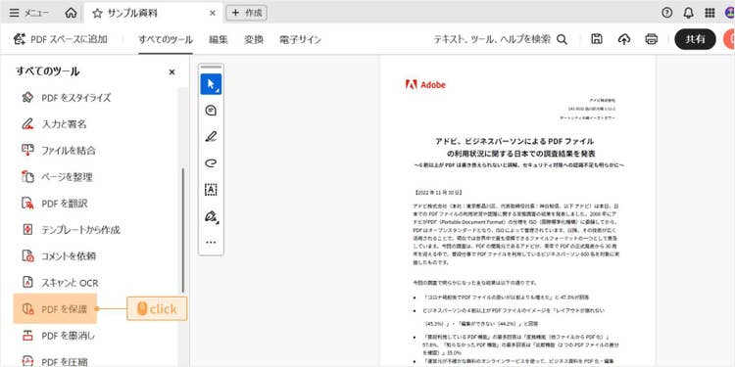The width and height of the screenshot is (735, 367).
Task: Click the search field テキスト、ツール、ヘルプを検索
Action: point(492,39)
